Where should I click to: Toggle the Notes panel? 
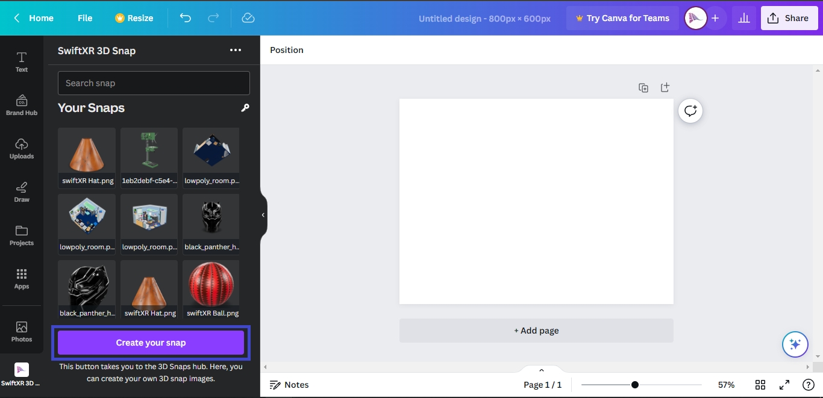pos(289,385)
